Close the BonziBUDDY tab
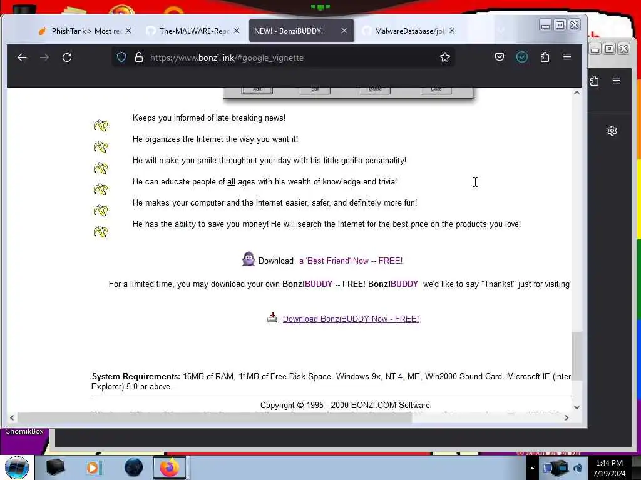 click(x=344, y=31)
